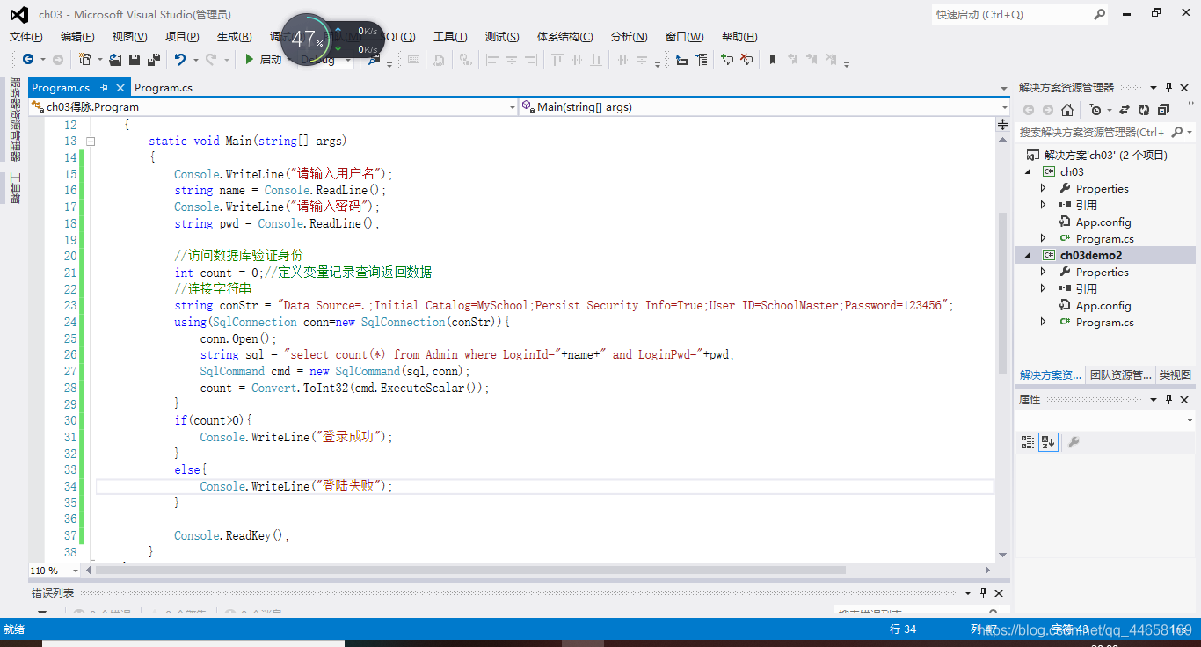1201x647 pixels.
Task: Click the New Project toolbar icon
Action: tap(85, 60)
